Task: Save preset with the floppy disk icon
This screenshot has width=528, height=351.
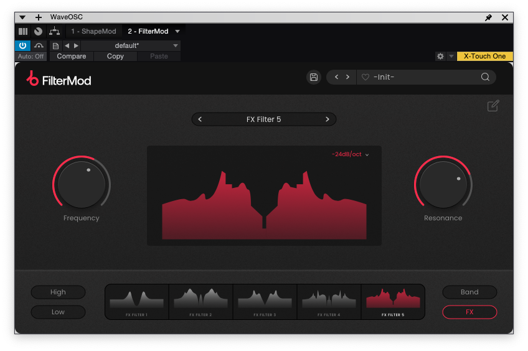Action: click(314, 77)
